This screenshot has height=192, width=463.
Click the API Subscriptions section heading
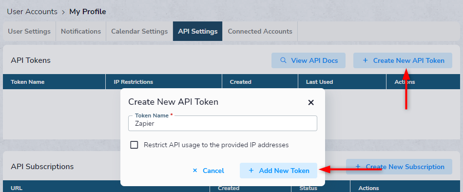point(42,167)
